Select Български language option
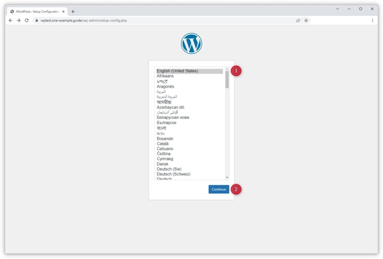This screenshot has width=383, height=259. click(190, 123)
